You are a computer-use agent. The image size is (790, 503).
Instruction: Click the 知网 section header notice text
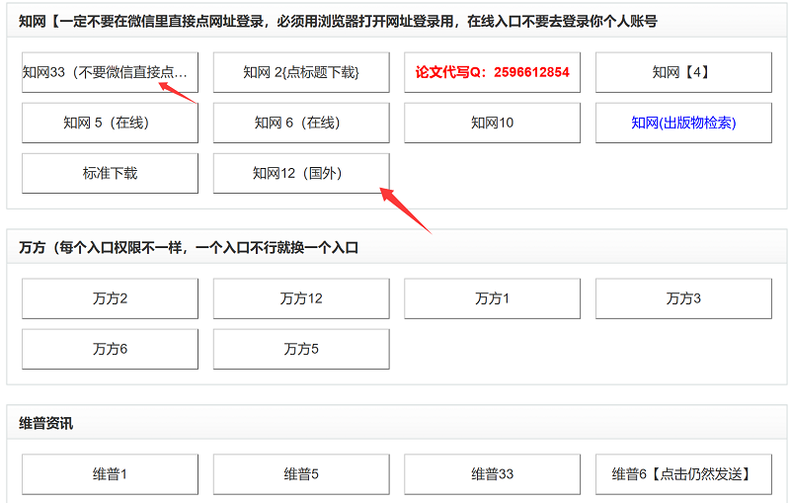click(x=338, y=21)
